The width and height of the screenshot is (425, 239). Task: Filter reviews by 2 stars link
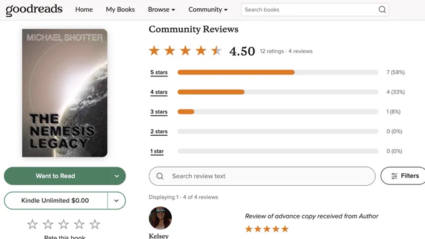click(x=159, y=131)
